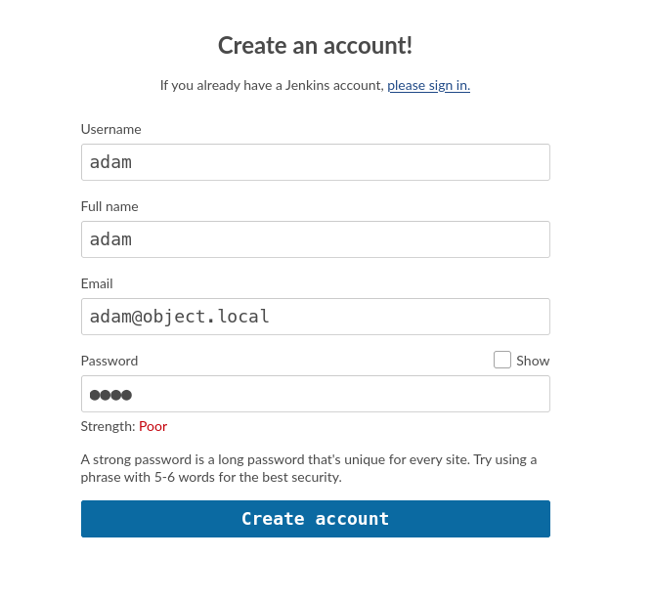
Task: Click the masked password dots
Action: [x=110, y=395]
